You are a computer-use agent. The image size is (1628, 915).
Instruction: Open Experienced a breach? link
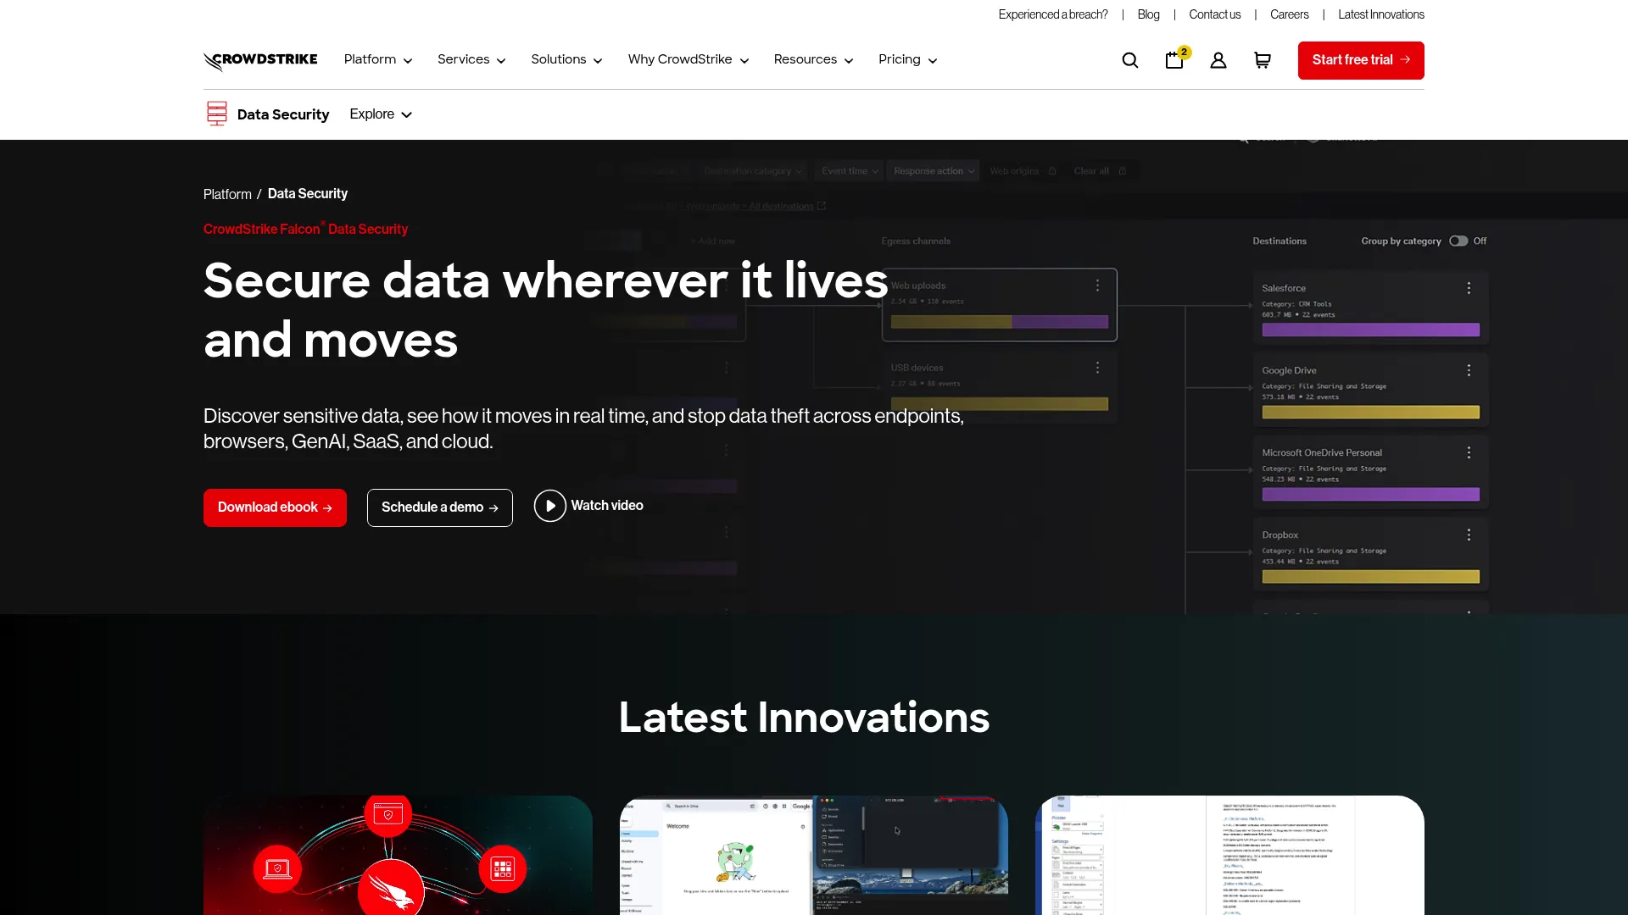[x=1053, y=14]
